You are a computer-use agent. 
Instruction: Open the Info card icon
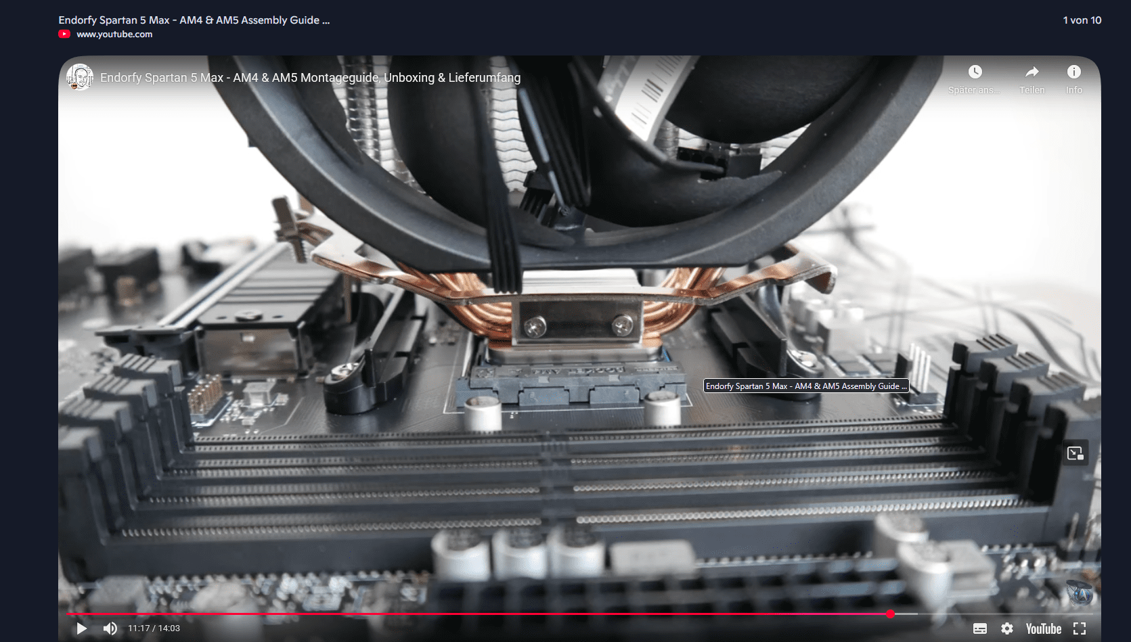point(1074,72)
